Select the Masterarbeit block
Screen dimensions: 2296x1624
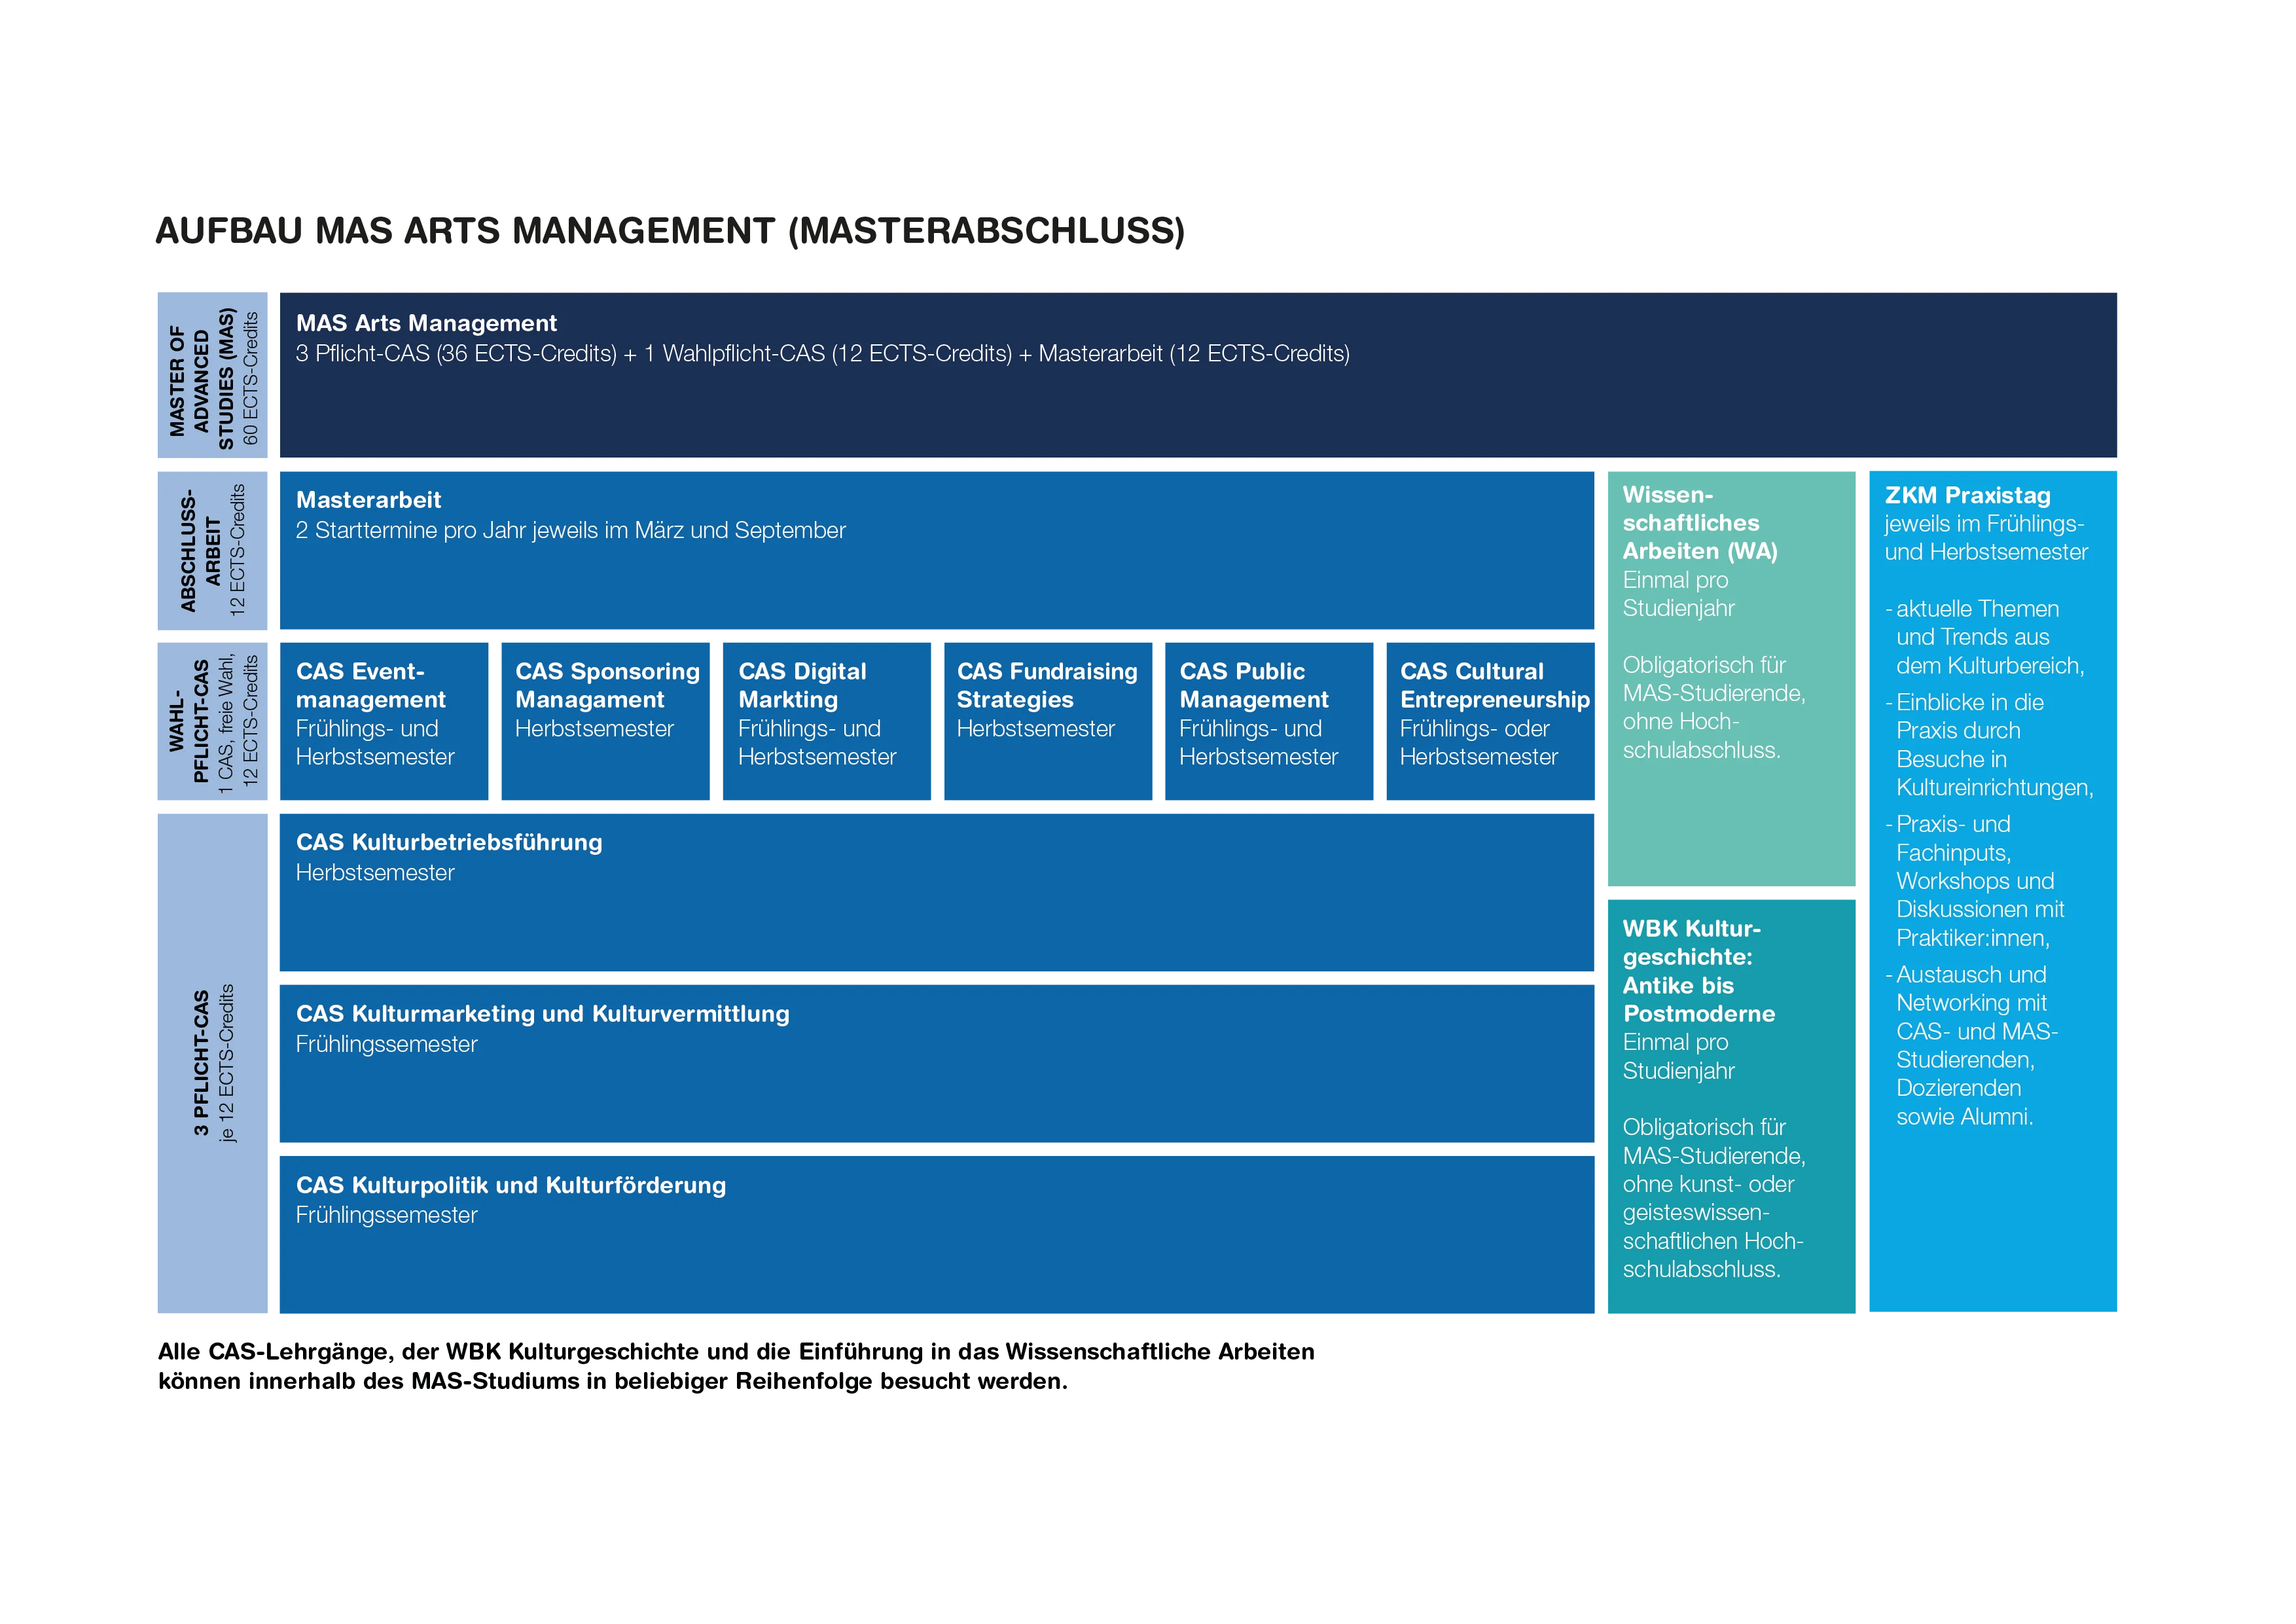click(x=936, y=552)
